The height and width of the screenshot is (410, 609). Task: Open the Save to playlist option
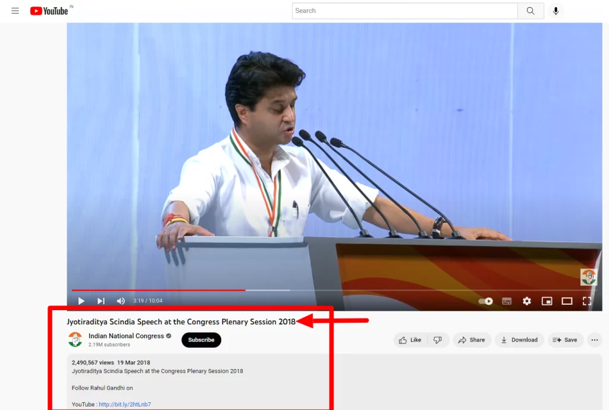(565, 340)
